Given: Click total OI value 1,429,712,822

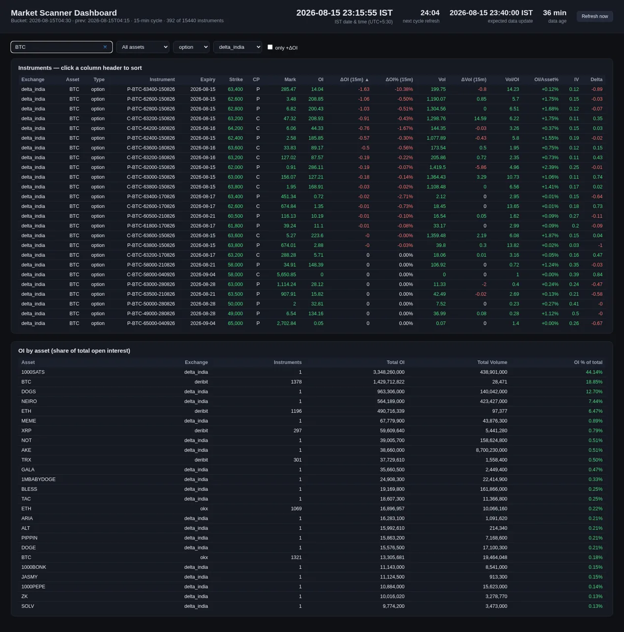Looking at the screenshot, I should point(389,382).
